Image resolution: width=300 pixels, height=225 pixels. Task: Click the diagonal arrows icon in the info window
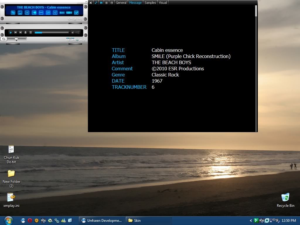[x=96, y=3]
